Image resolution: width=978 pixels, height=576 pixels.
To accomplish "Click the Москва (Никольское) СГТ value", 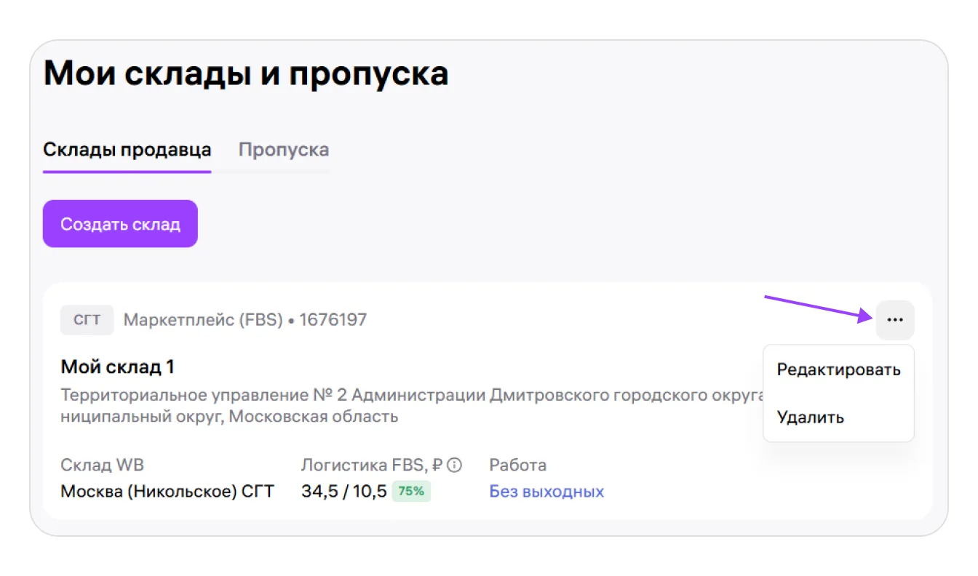I will [x=167, y=492].
